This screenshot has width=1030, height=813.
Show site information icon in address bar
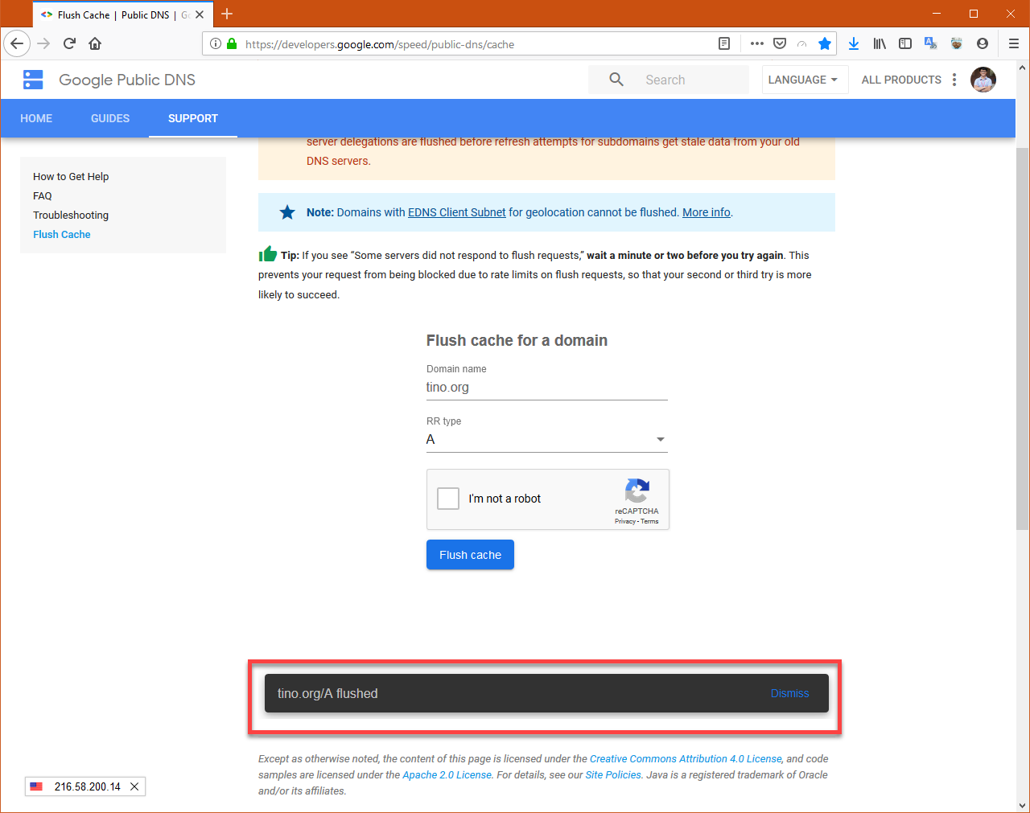pyautogui.click(x=216, y=44)
